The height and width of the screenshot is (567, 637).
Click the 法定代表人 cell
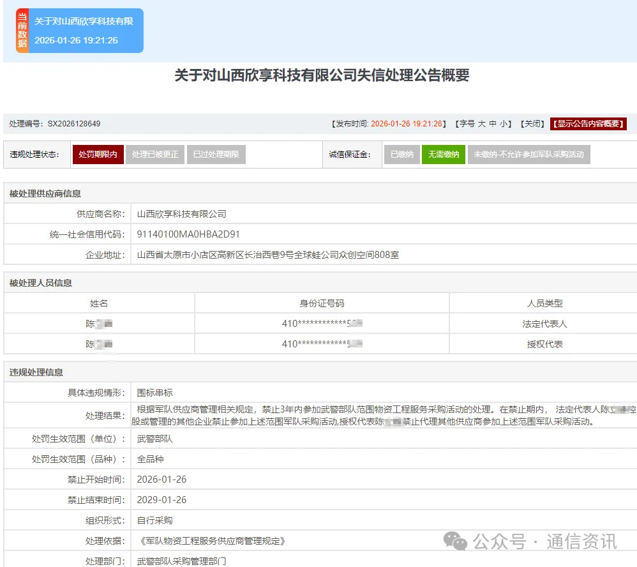(544, 324)
